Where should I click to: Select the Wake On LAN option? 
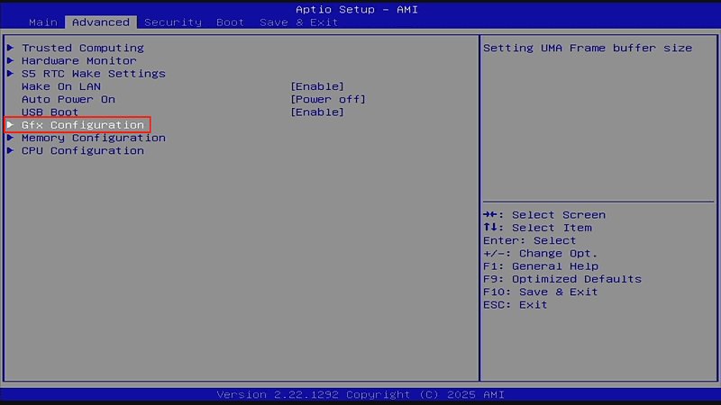click(61, 86)
